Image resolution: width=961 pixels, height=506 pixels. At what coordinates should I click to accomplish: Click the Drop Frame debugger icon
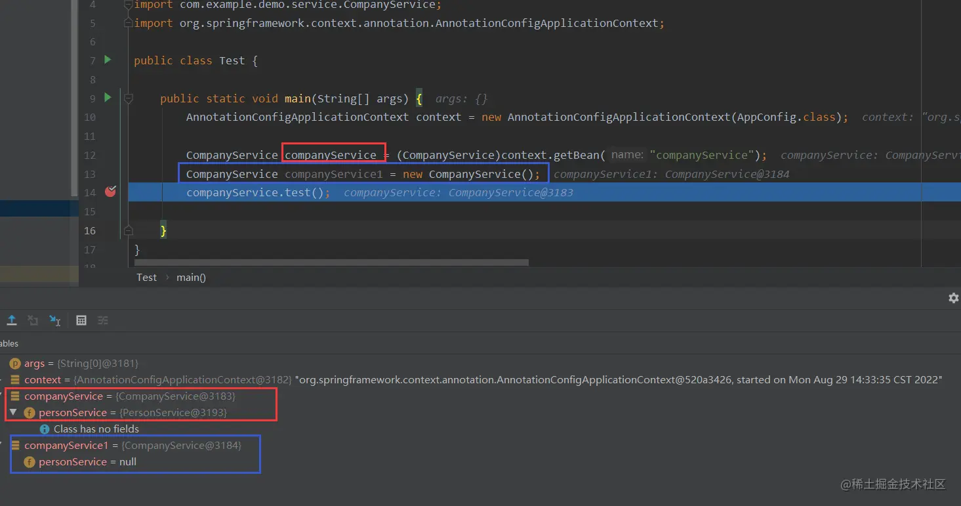(x=33, y=320)
